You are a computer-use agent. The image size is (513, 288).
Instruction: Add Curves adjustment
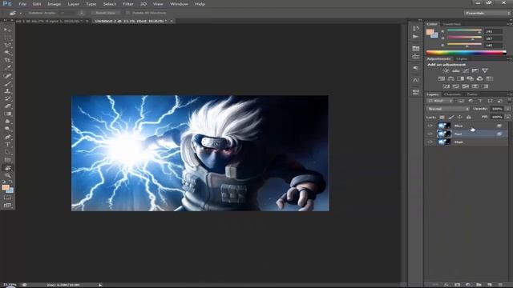(465, 70)
